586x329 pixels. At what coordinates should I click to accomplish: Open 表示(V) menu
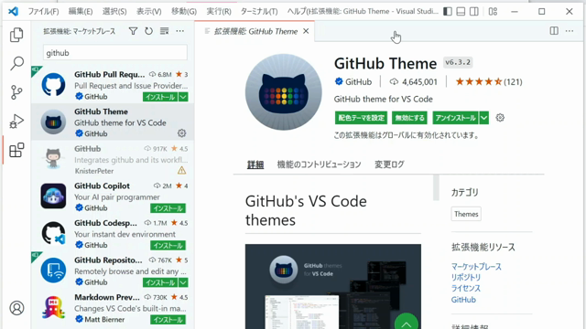tap(148, 12)
